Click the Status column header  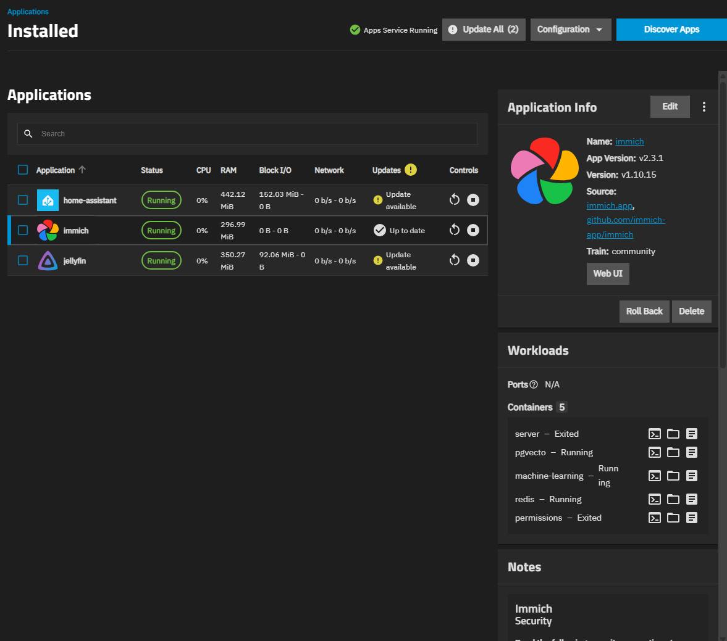tap(151, 170)
